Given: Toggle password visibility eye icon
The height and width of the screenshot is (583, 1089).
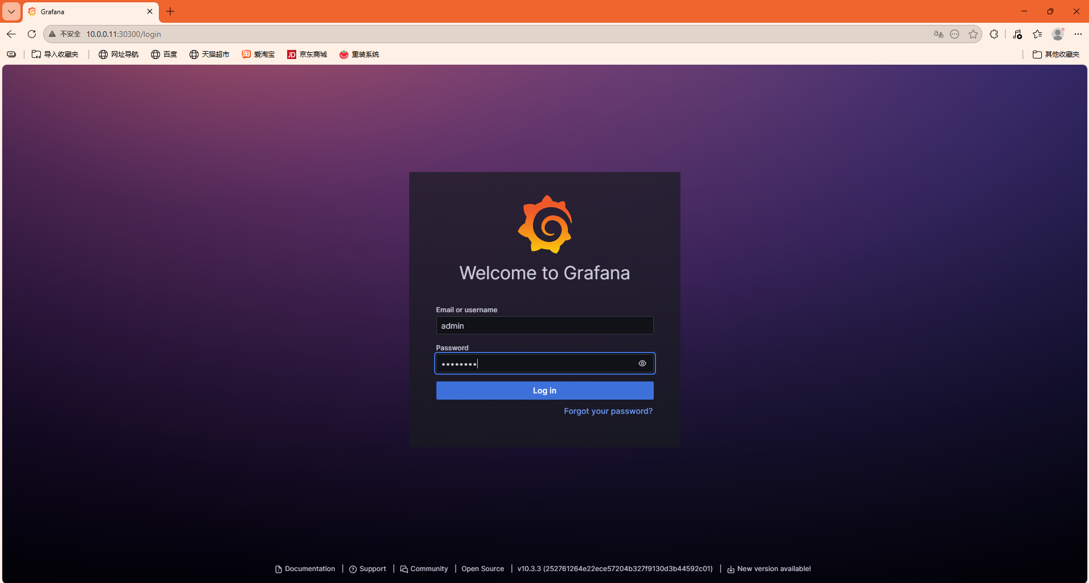Looking at the screenshot, I should pyautogui.click(x=642, y=363).
